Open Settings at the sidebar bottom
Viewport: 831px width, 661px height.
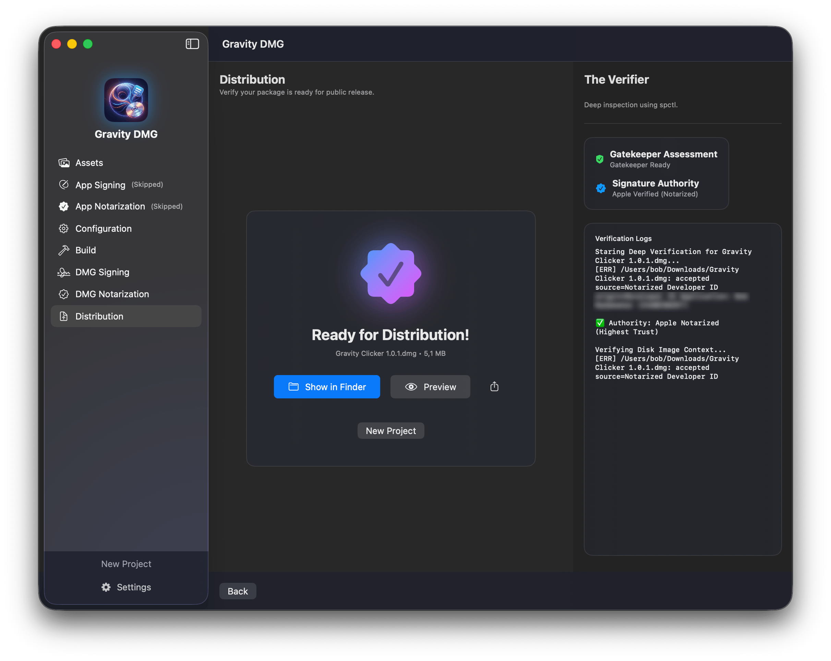[x=126, y=587]
